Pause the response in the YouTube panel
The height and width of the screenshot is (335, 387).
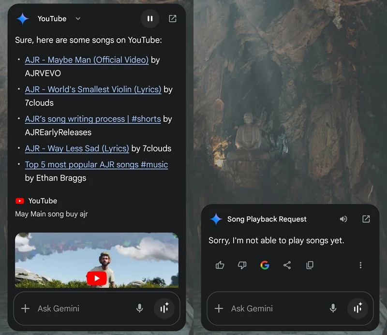point(150,18)
